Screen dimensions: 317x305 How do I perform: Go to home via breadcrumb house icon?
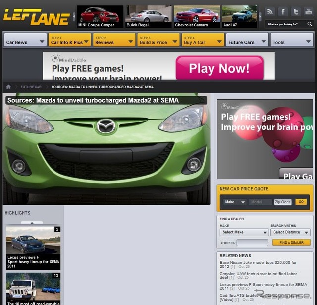(x=8, y=87)
